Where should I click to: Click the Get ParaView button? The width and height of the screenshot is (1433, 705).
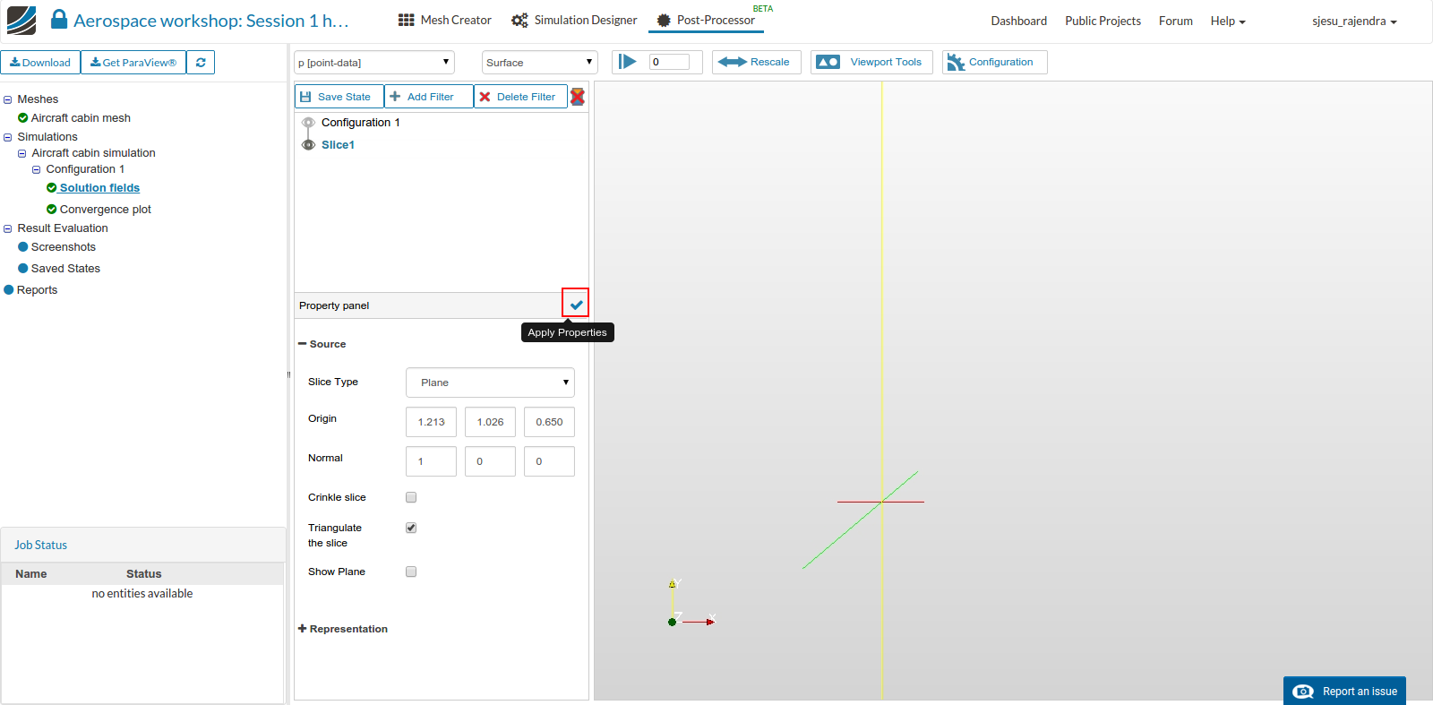click(133, 63)
